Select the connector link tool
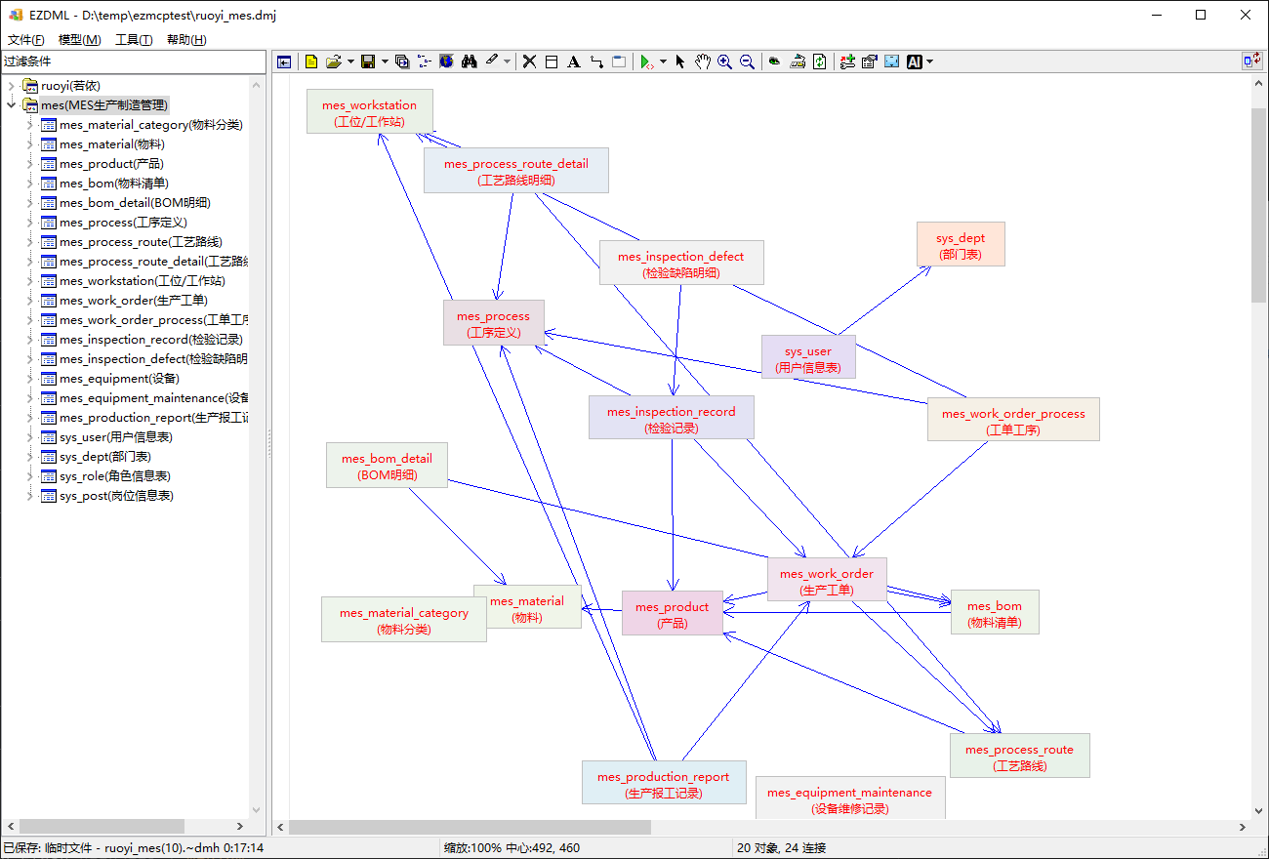1269x859 pixels. pyautogui.click(x=596, y=61)
